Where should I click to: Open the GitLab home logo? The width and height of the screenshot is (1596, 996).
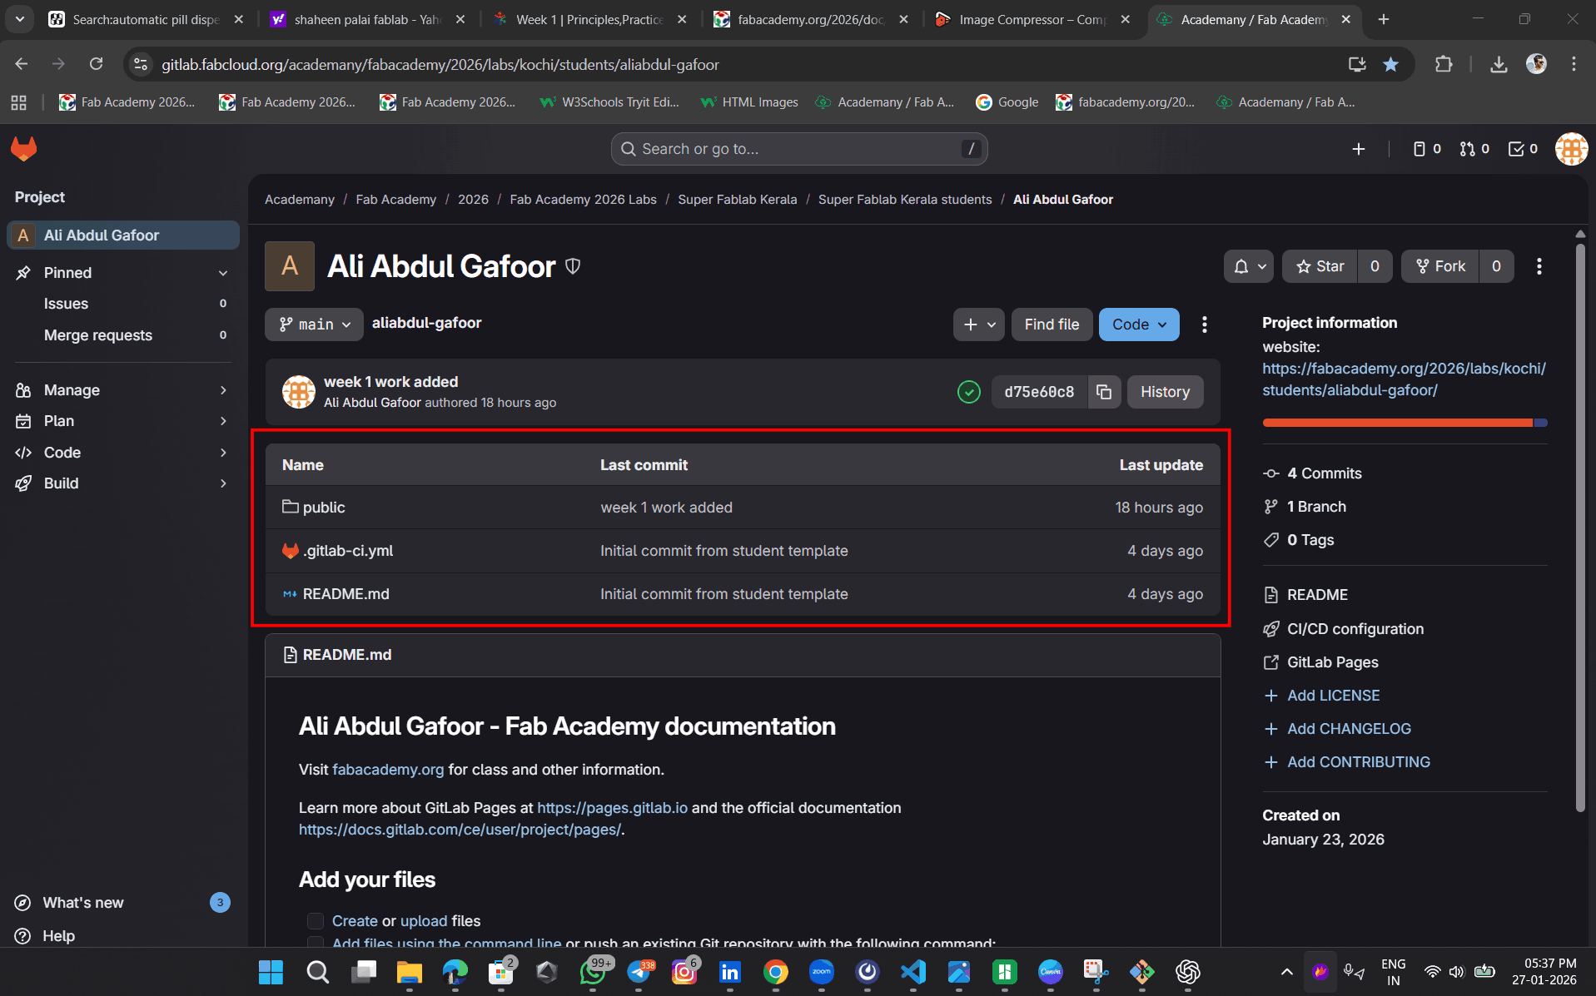click(x=24, y=149)
